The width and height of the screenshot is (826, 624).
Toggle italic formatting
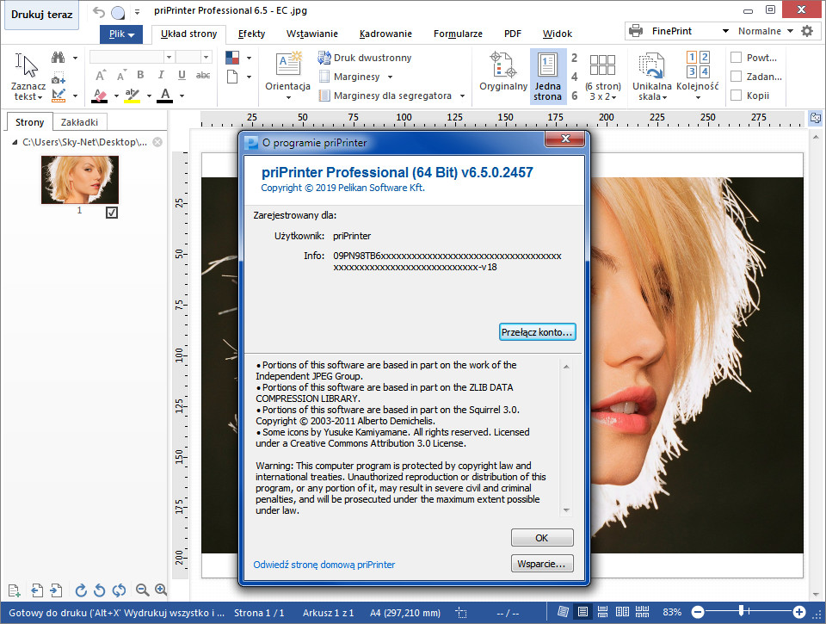pyautogui.click(x=161, y=76)
